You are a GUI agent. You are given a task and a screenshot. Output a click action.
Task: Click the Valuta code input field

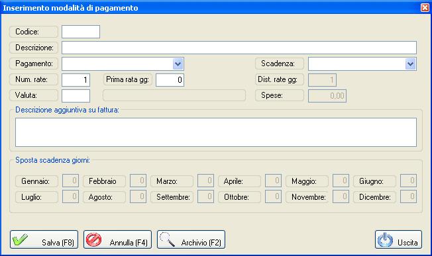76,96
